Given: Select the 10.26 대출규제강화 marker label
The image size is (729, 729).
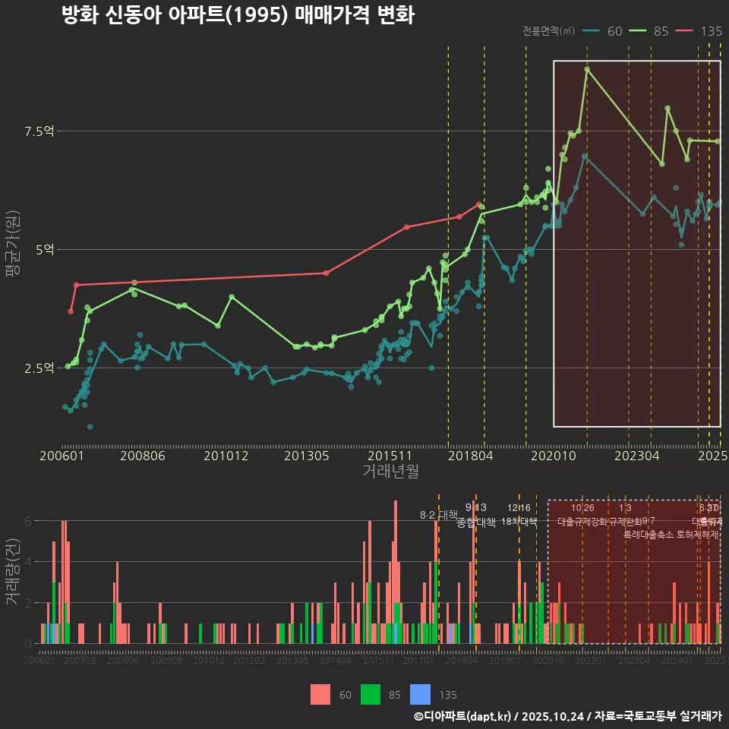Looking at the screenshot, I should click(x=582, y=515).
